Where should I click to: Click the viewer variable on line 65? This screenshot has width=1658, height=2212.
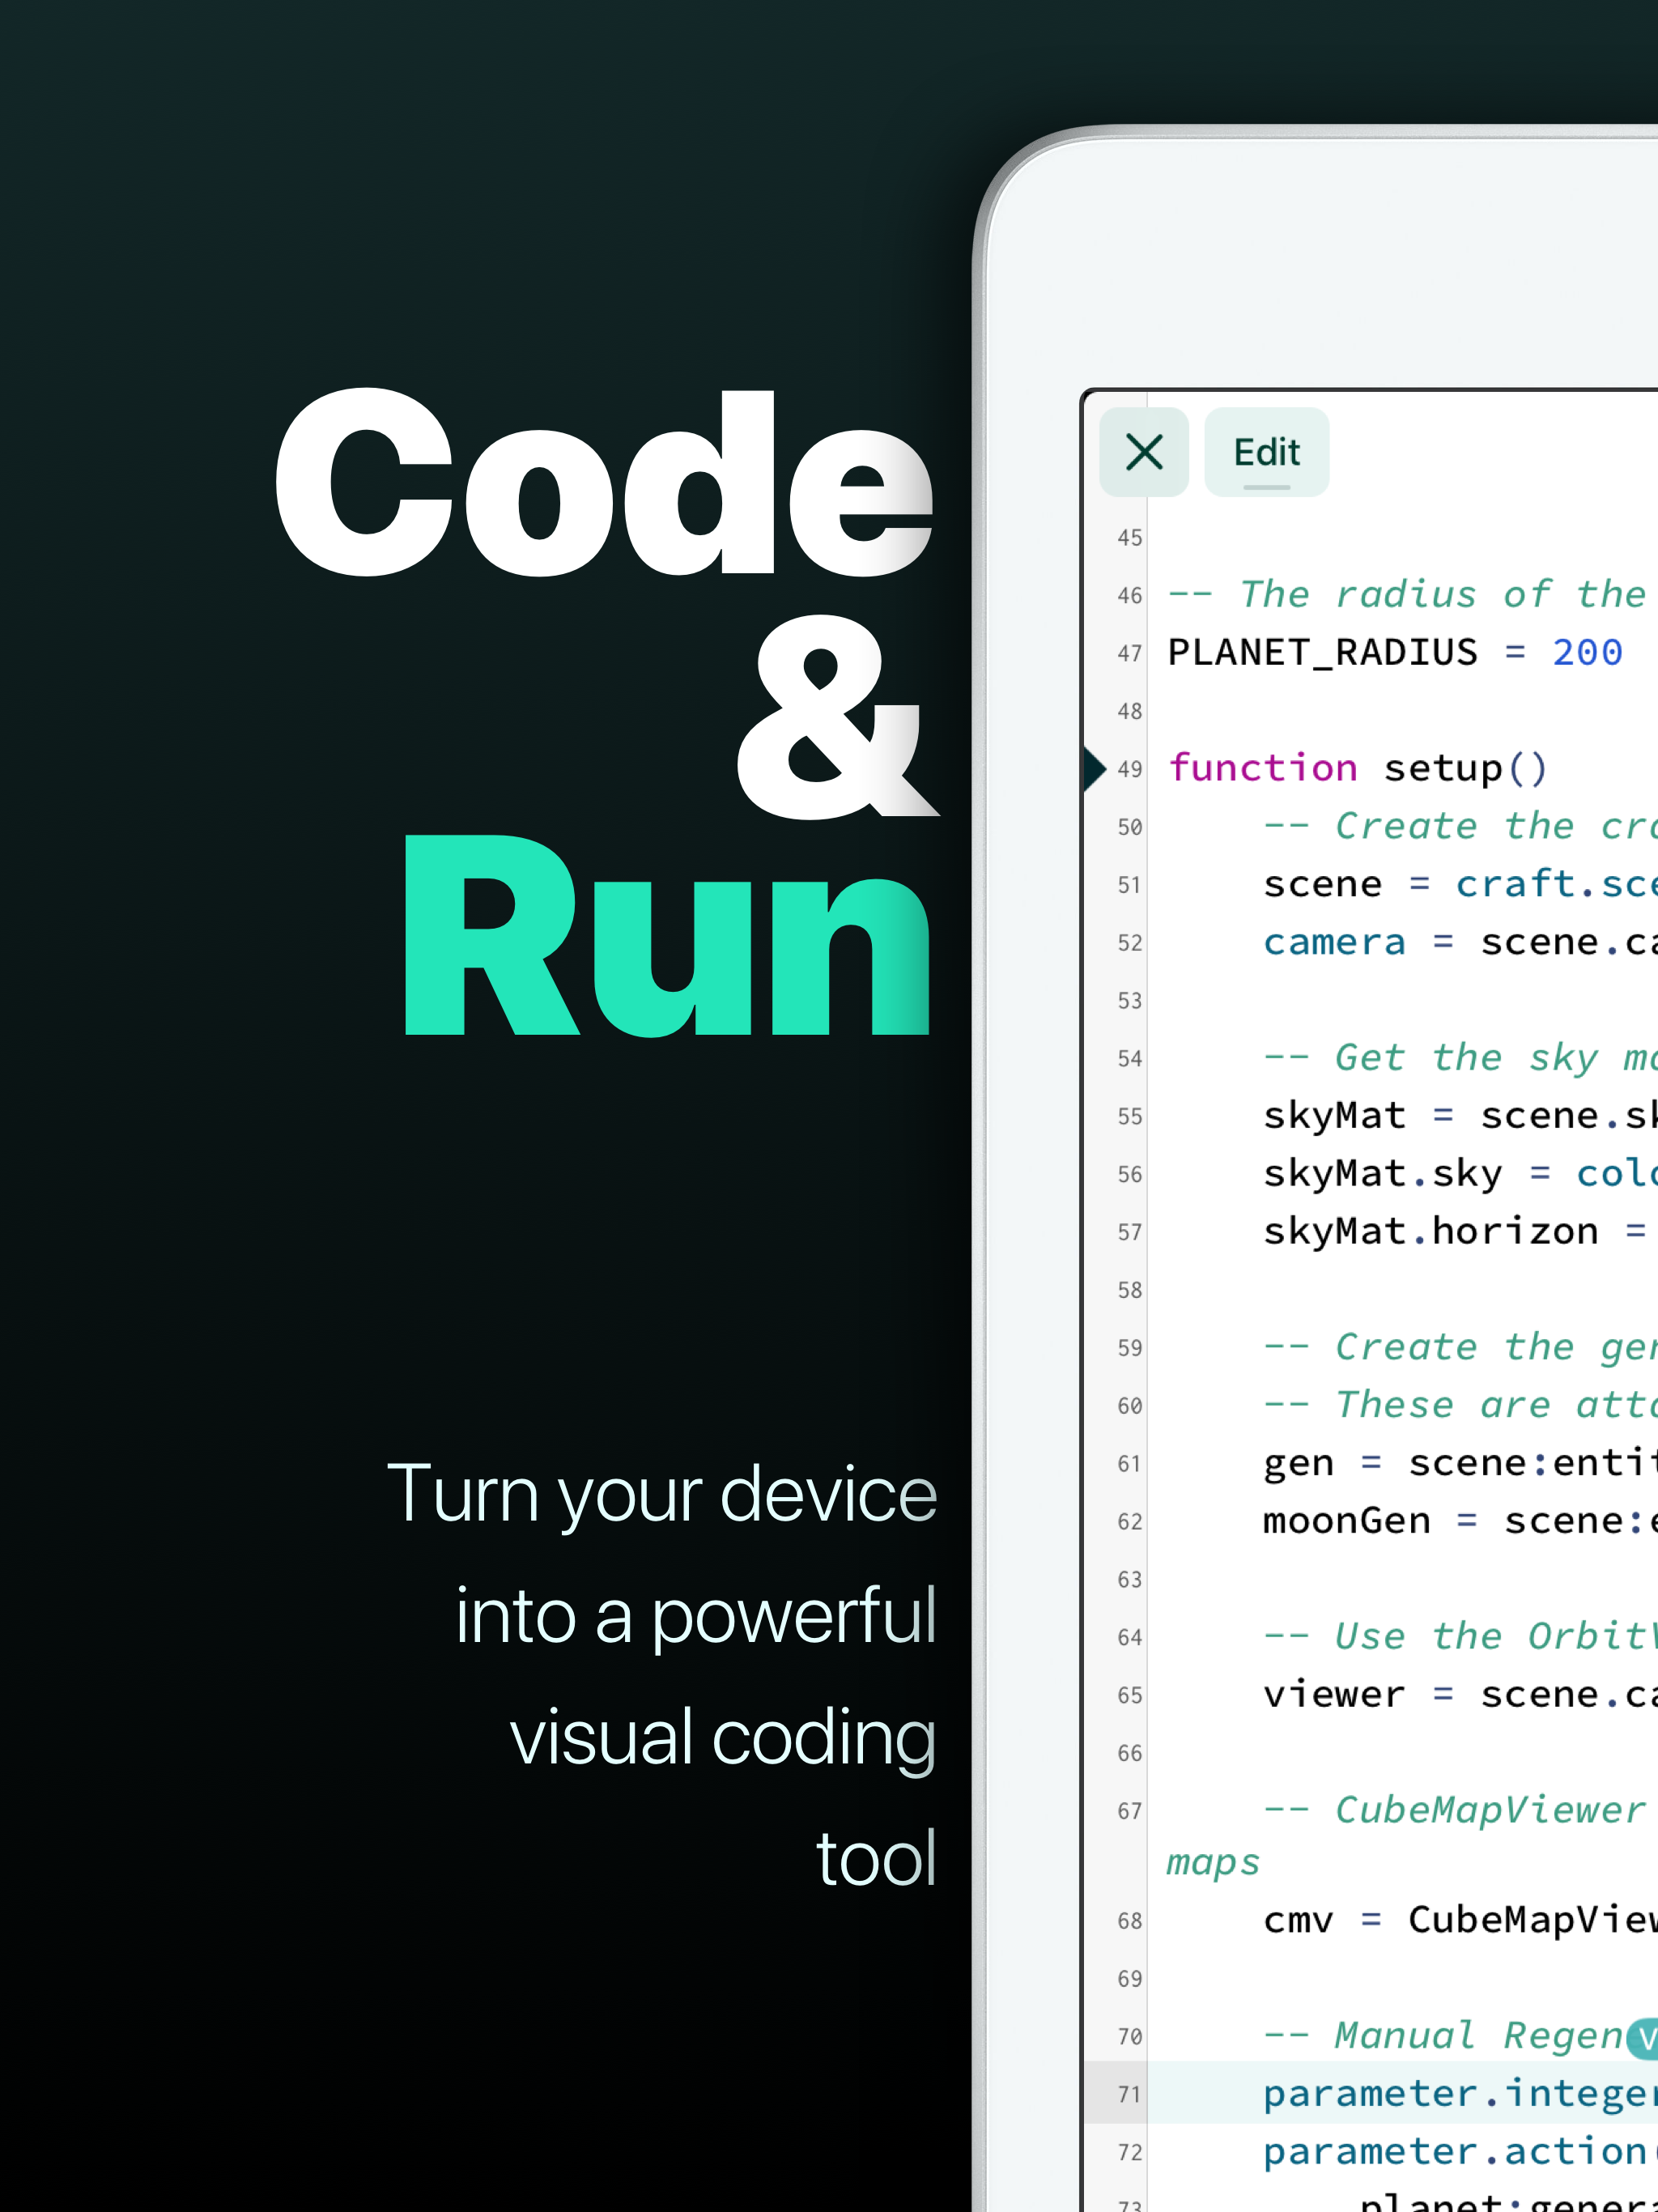[1333, 1694]
